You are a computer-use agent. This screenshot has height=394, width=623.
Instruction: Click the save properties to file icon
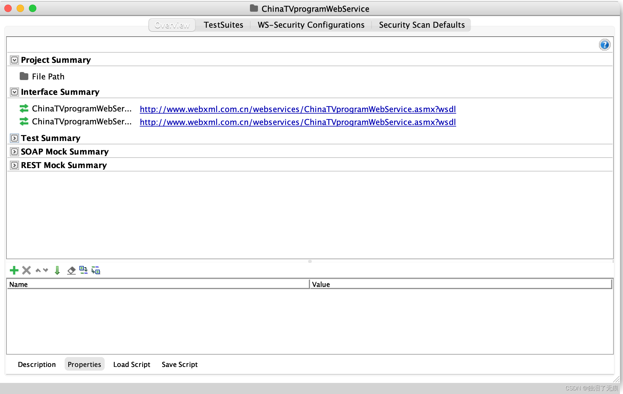(x=96, y=271)
